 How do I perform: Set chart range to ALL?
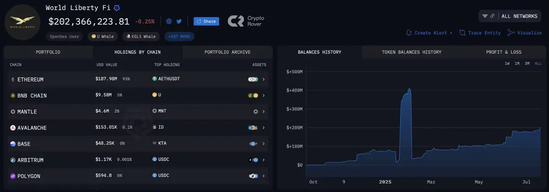pyautogui.click(x=538, y=63)
